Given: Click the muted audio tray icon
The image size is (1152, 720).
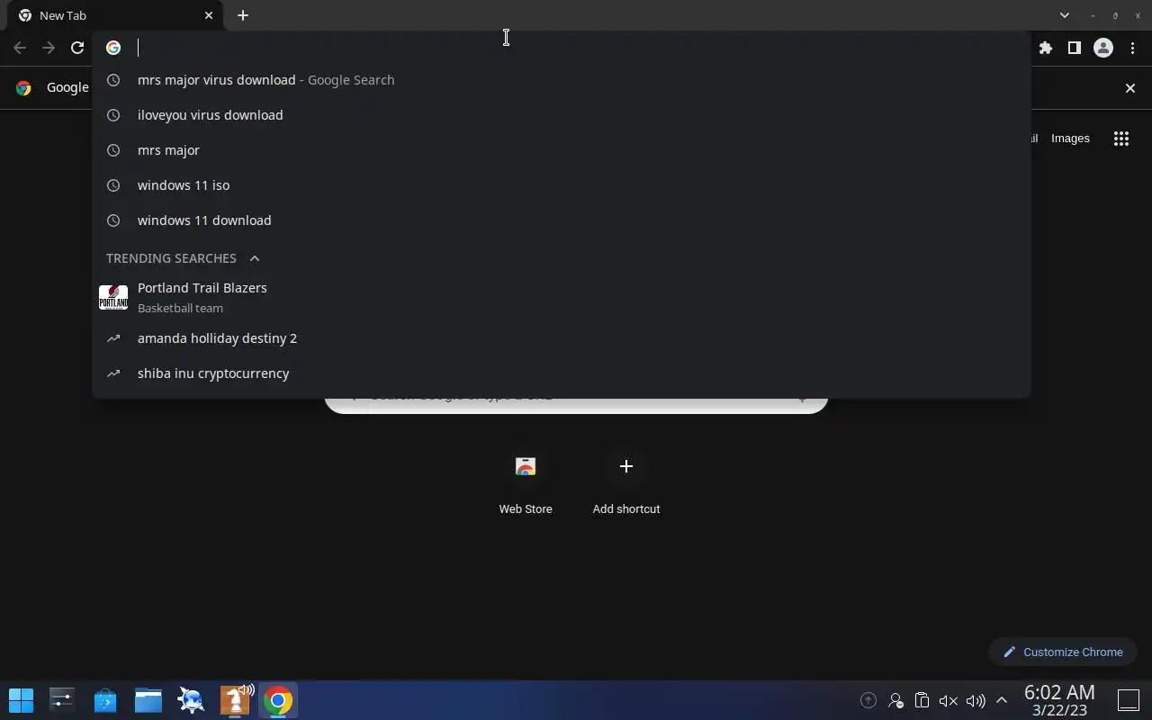Looking at the screenshot, I should [948, 700].
